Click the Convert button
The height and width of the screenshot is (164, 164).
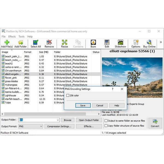point(155,123)
